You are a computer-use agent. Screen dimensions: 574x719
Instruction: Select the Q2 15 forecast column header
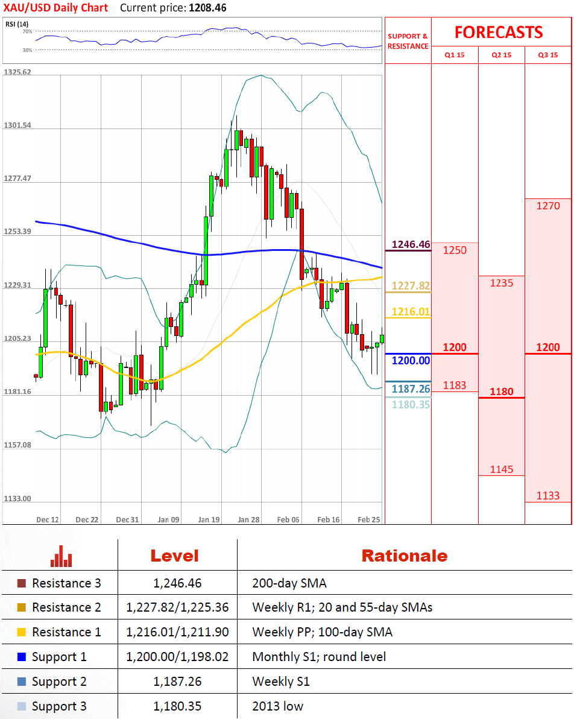502,55
